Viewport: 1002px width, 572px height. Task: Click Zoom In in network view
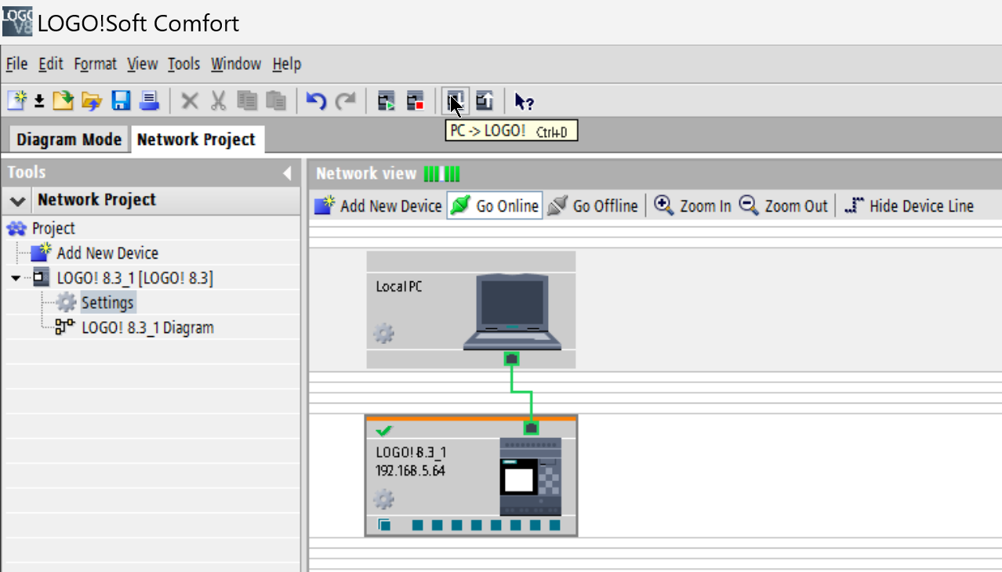pyautogui.click(x=692, y=206)
